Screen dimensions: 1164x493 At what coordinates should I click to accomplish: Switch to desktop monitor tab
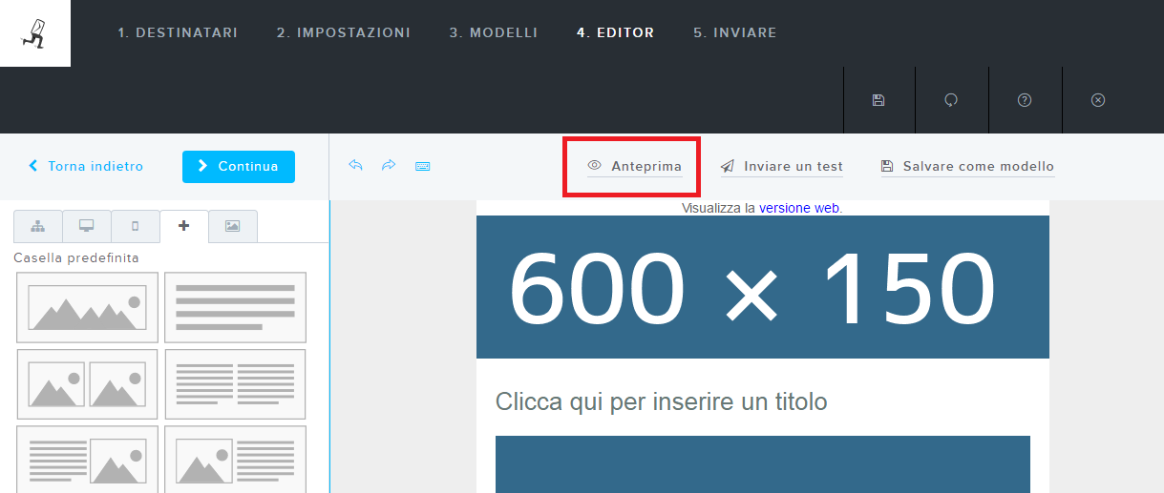point(87,226)
